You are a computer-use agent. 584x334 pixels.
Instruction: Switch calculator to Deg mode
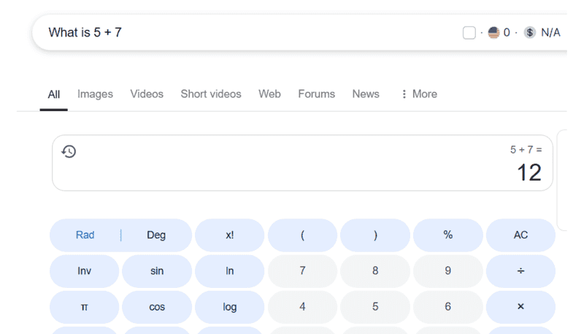[156, 235]
